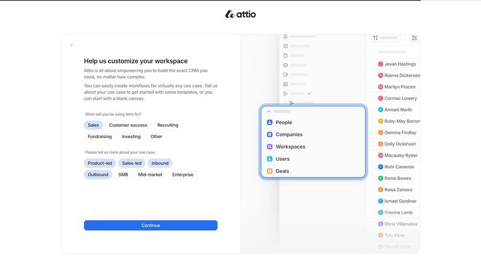Toggle the Enterprise segment chip
Image resolution: width=481 pixels, height=258 pixels.
[182, 175]
